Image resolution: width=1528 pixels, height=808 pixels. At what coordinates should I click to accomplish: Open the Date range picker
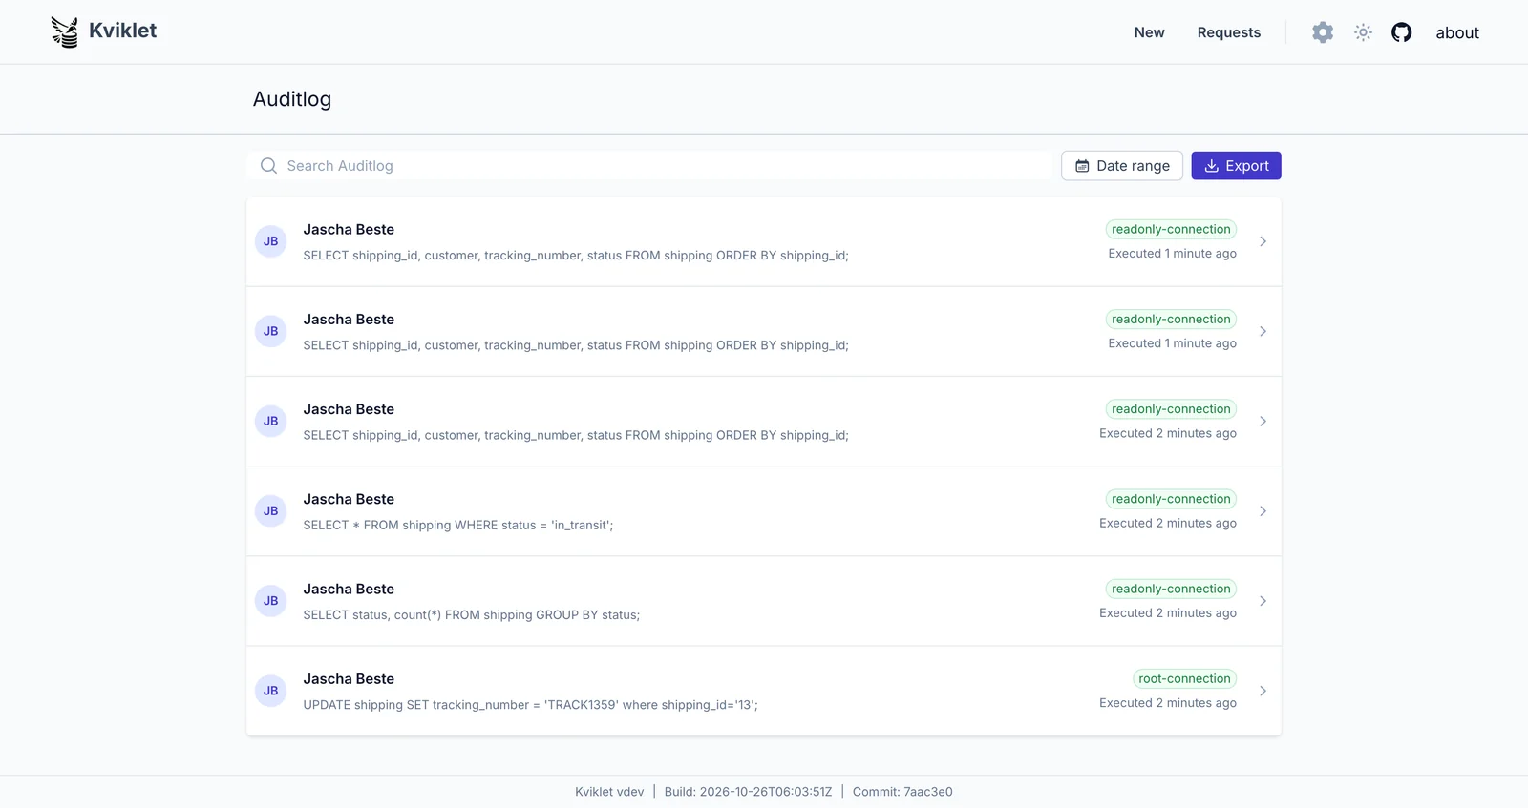1122,166
